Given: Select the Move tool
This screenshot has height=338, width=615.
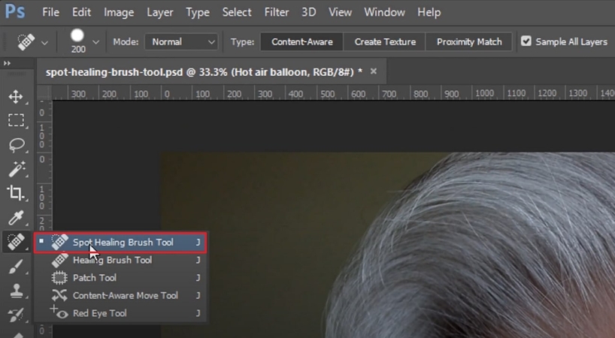Looking at the screenshot, I should click(16, 97).
